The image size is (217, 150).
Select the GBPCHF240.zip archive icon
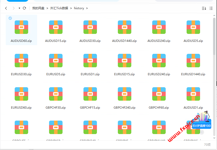point(125,94)
